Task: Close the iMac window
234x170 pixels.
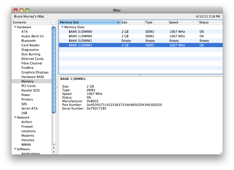Action: point(16,10)
